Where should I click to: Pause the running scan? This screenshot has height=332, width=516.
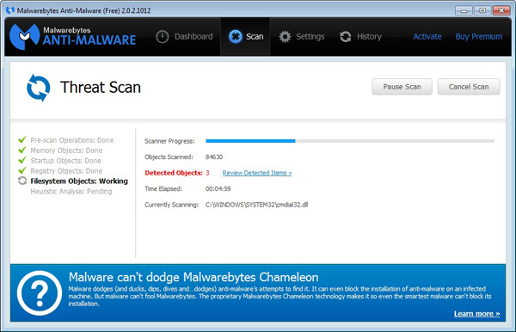(x=402, y=87)
